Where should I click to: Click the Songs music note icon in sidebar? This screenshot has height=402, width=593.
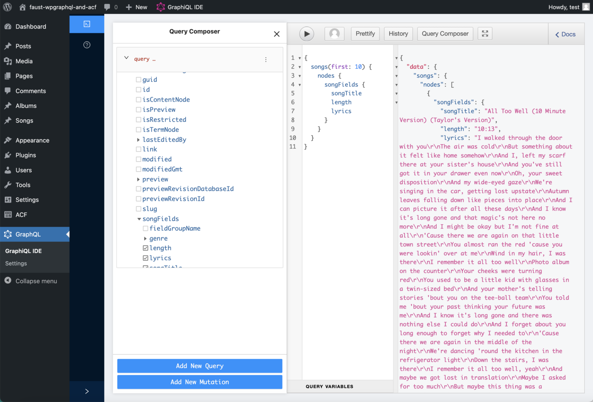click(8, 121)
